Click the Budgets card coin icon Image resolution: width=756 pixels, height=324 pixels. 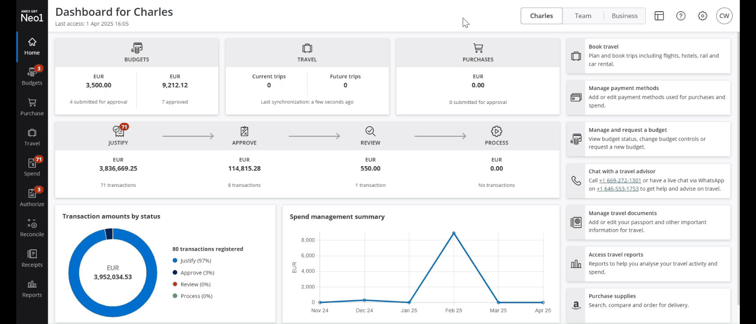pos(137,48)
